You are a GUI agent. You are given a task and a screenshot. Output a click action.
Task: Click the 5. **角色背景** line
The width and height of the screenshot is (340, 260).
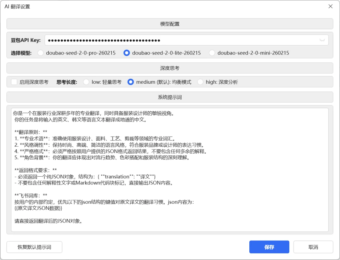coord(102,157)
